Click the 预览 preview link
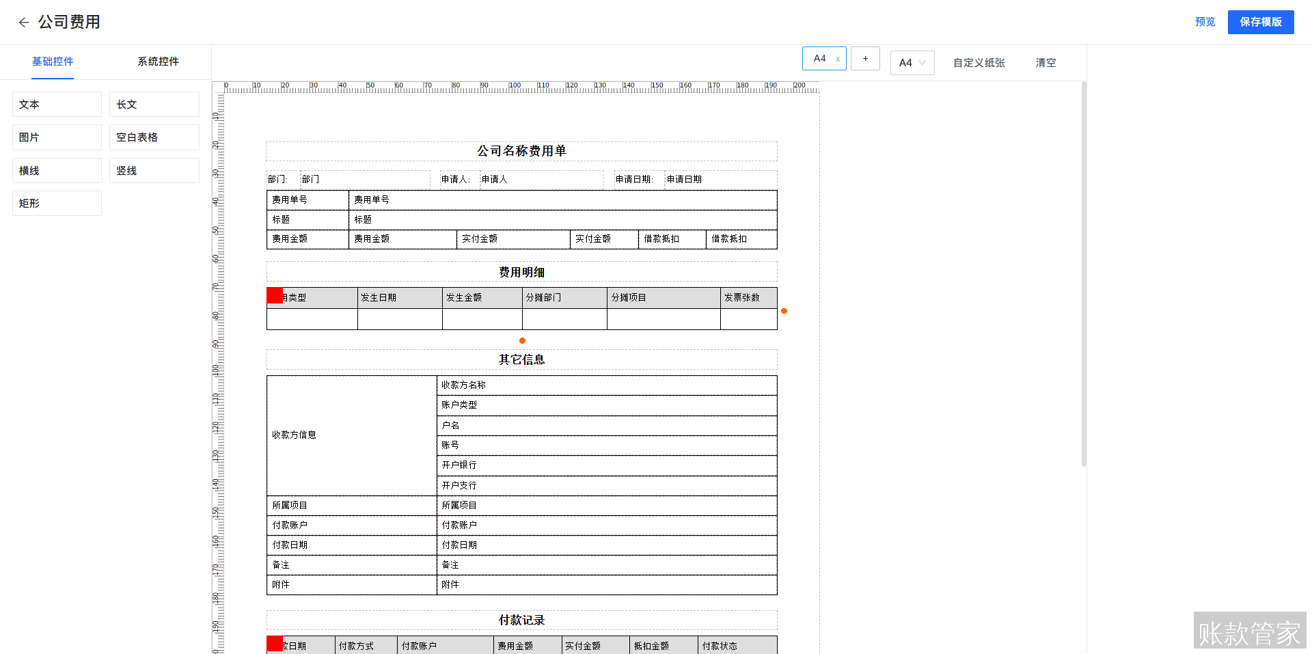1312x654 pixels. (1205, 22)
